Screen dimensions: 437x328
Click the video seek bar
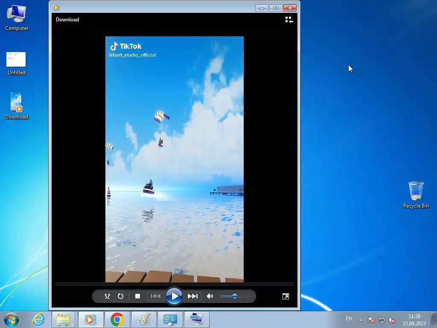(x=174, y=284)
